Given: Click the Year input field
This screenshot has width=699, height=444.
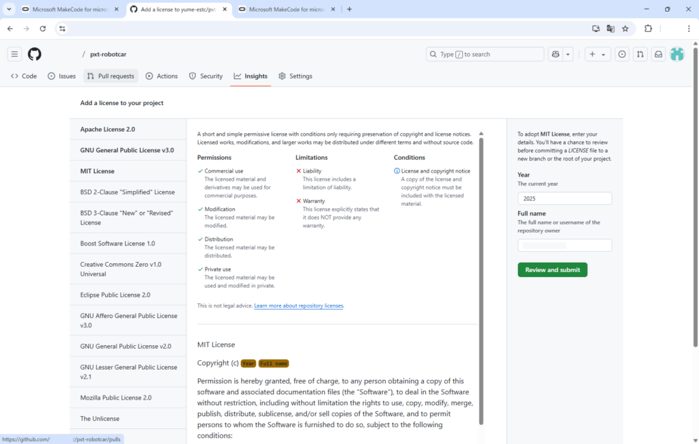Looking at the screenshot, I should pos(565,198).
